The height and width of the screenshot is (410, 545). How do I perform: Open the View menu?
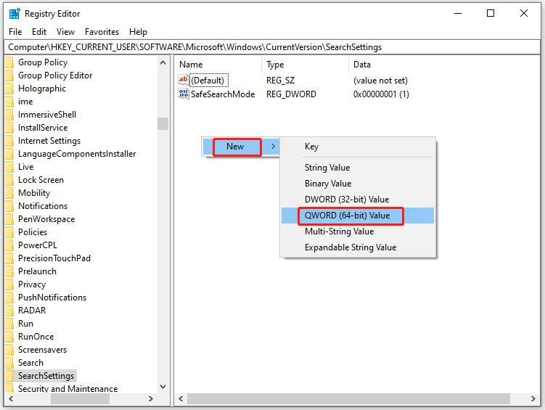coord(65,32)
